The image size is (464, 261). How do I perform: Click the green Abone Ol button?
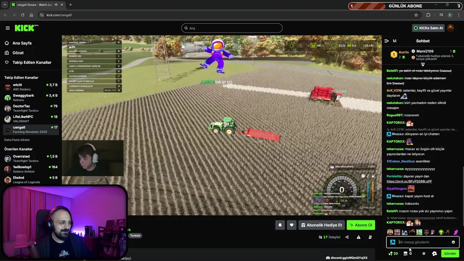click(361, 225)
